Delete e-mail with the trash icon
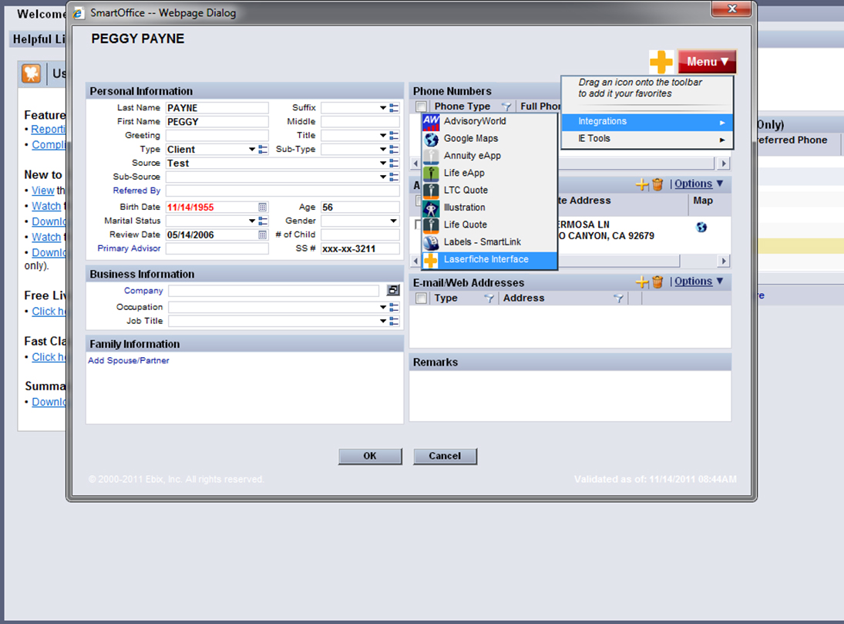This screenshot has height=624, width=844. (657, 282)
